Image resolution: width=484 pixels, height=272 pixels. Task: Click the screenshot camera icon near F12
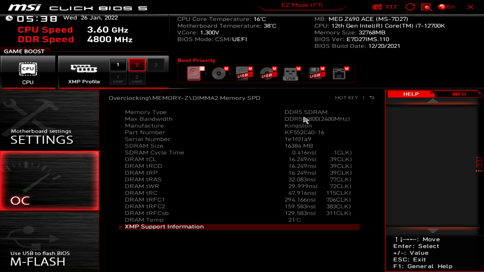pyautogui.click(x=377, y=7)
